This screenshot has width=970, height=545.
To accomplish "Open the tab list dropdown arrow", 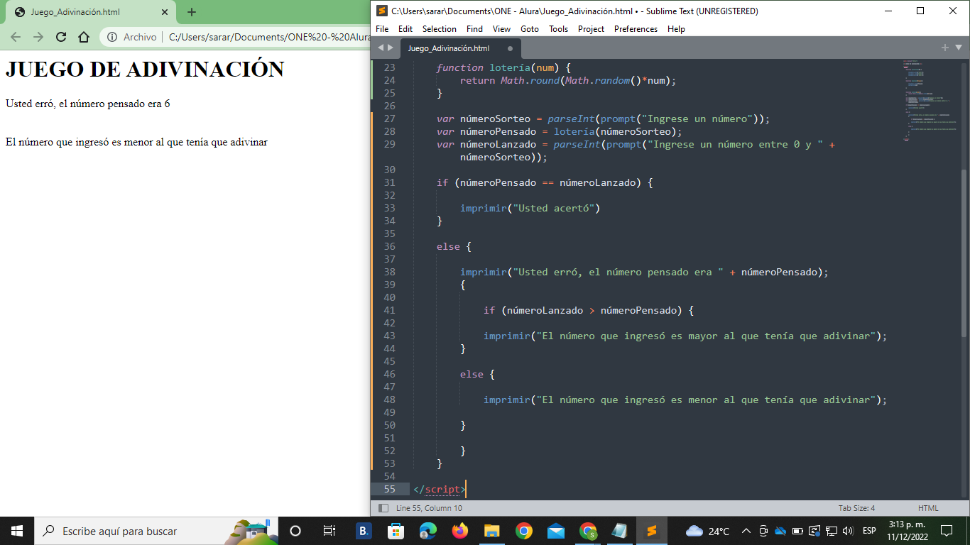I will point(958,48).
